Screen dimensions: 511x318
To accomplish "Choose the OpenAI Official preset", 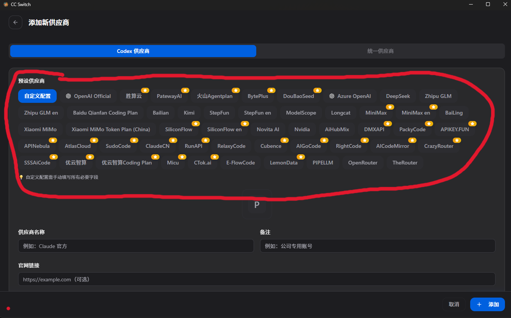I will pyautogui.click(x=88, y=96).
